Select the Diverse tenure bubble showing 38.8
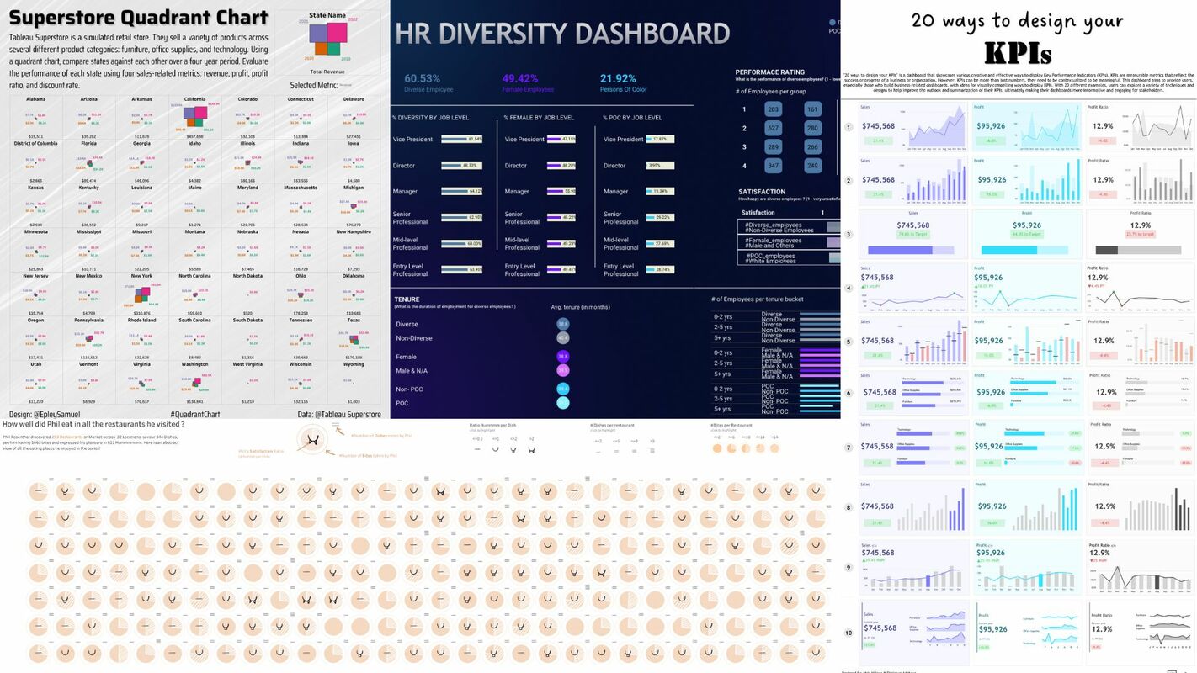Screen dimensions: 1197x673 coord(563,324)
